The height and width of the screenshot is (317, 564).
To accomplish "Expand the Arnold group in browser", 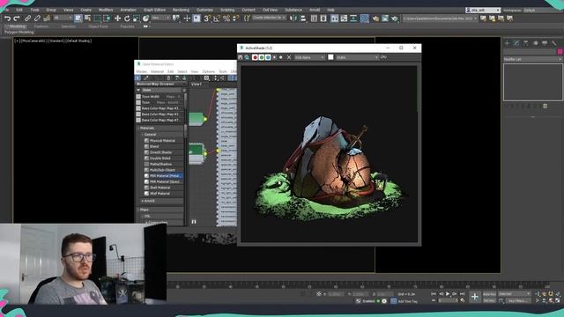I will pyautogui.click(x=143, y=201).
